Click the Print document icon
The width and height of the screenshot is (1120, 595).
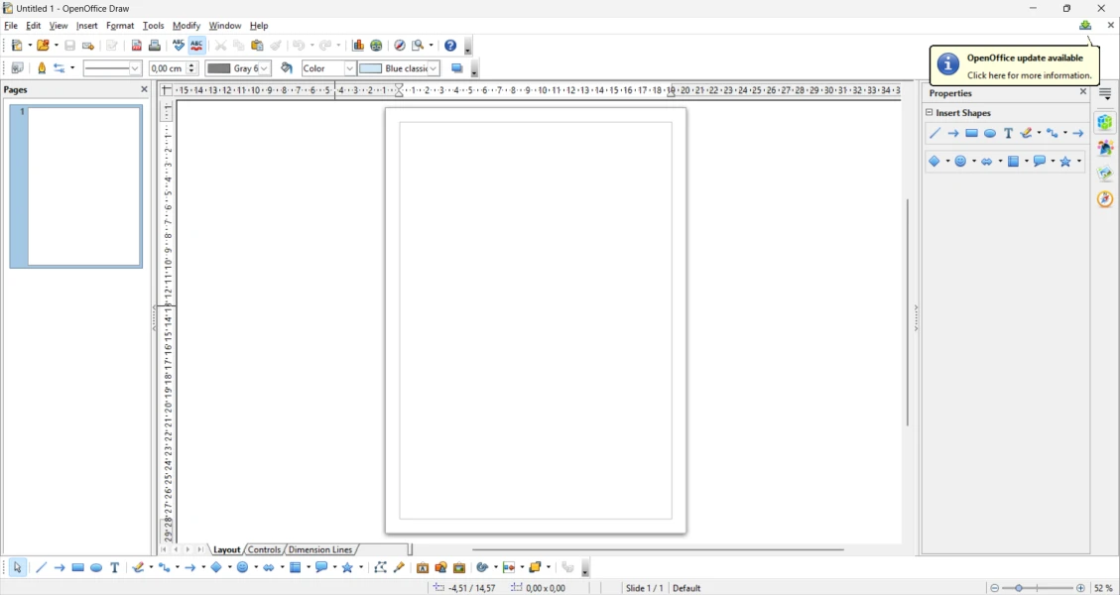tap(155, 46)
